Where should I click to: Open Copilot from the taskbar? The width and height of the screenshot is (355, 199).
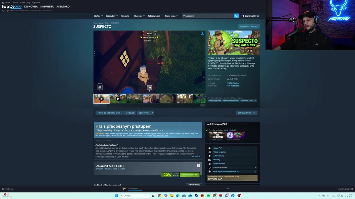tap(166, 196)
